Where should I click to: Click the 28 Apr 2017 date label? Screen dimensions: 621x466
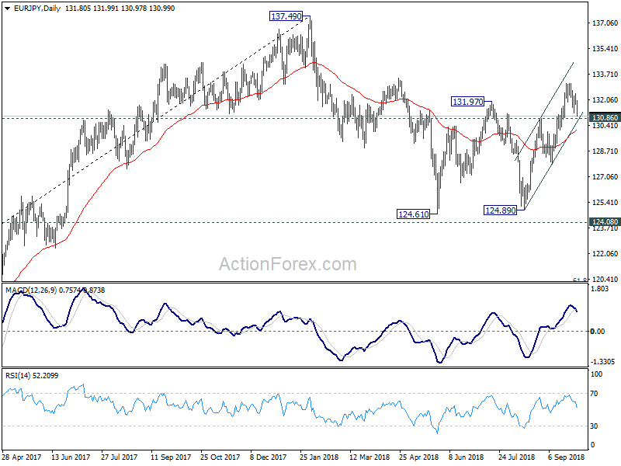point(22,457)
